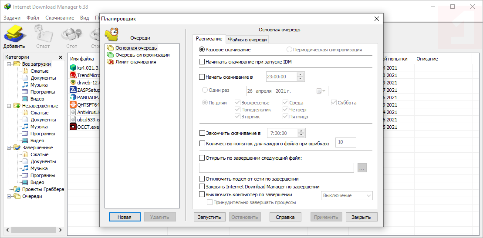
Task: Click the PANDADP file icon
Action: pyautogui.click(x=73, y=97)
